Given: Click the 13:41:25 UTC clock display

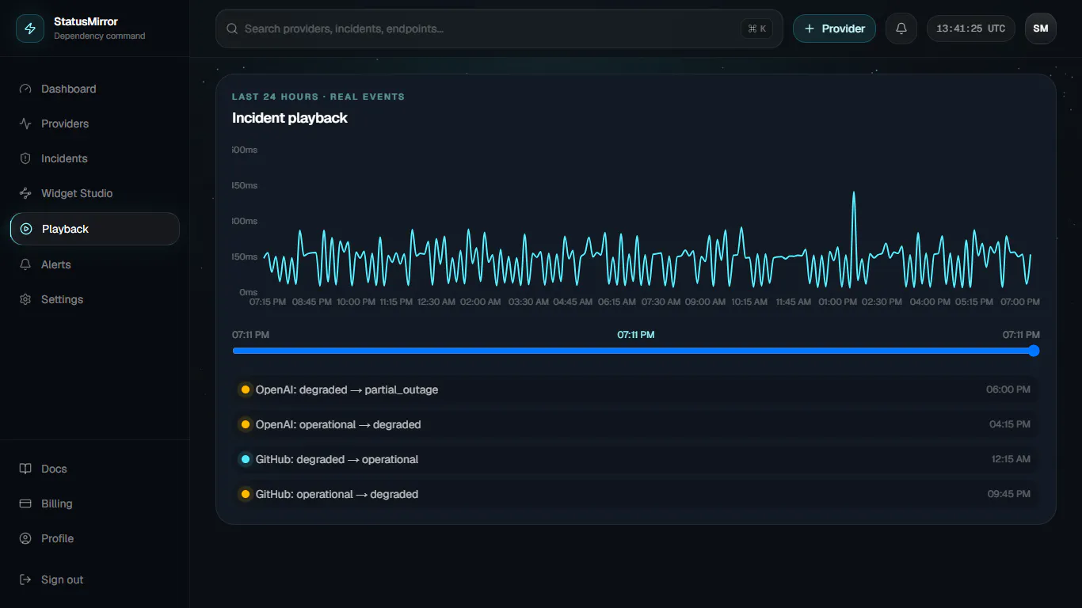Looking at the screenshot, I should pos(971,28).
